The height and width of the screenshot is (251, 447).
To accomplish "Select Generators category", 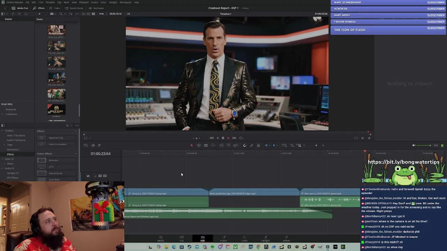I will tap(13, 150).
